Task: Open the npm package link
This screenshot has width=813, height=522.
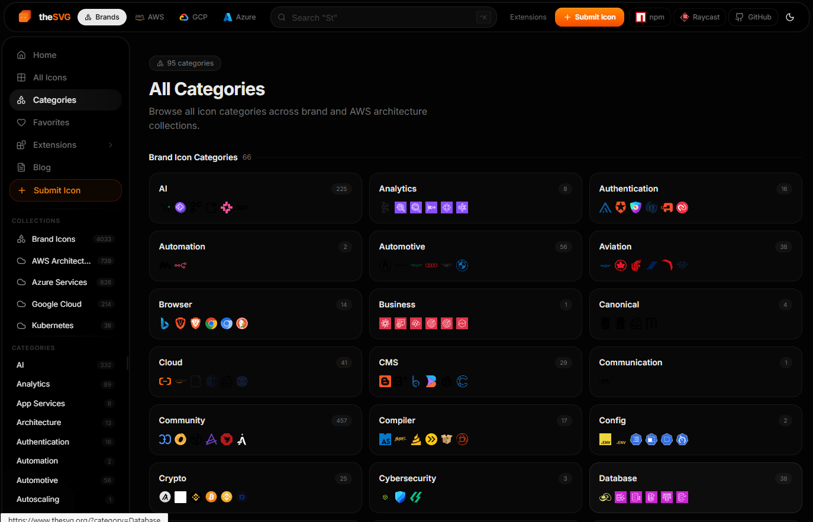Action: (x=650, y=17)
